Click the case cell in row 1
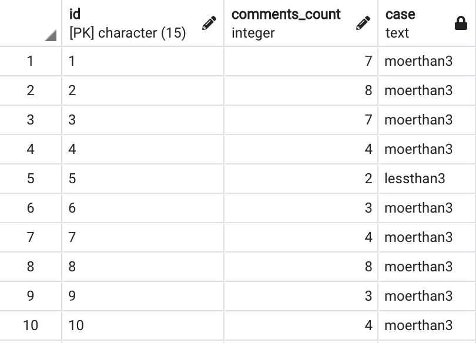The height and width of the screenshot is (343, 476). (427, 61)
